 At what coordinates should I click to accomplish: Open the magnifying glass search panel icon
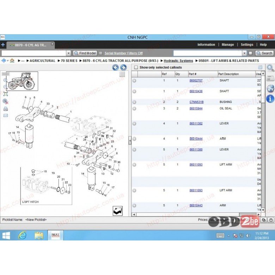point(270,68)
